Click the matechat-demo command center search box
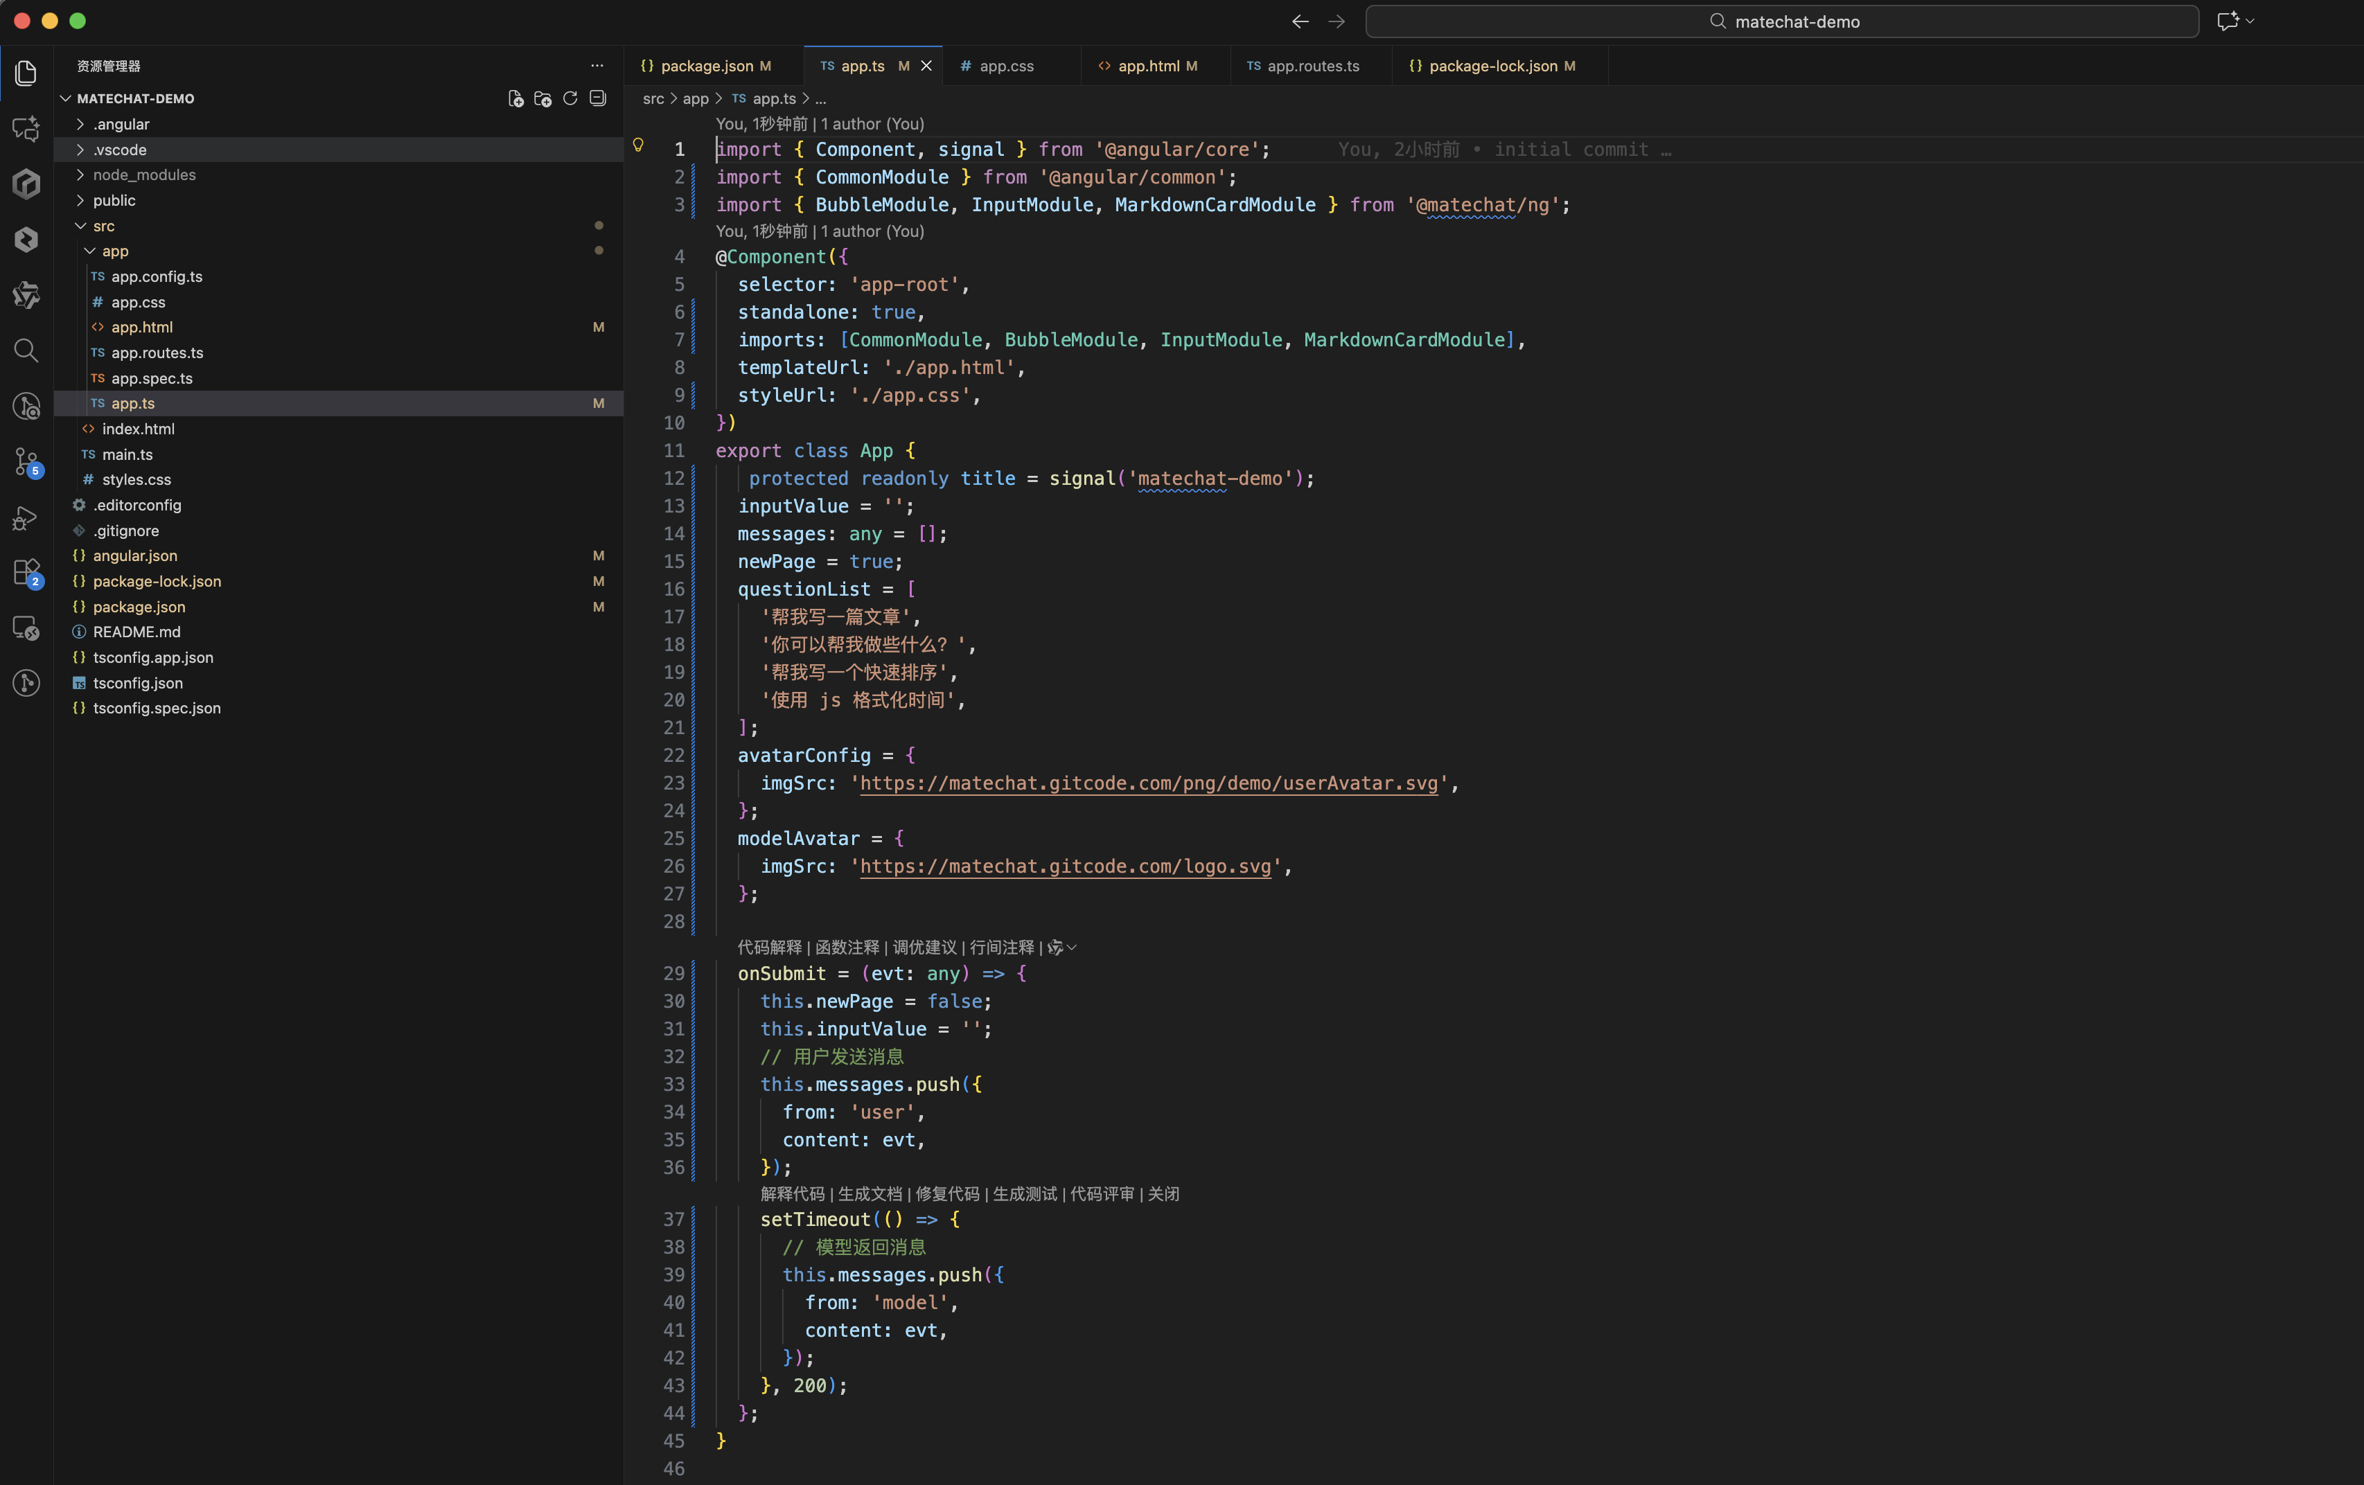2364x1485 pixels. click(1781, 21)
